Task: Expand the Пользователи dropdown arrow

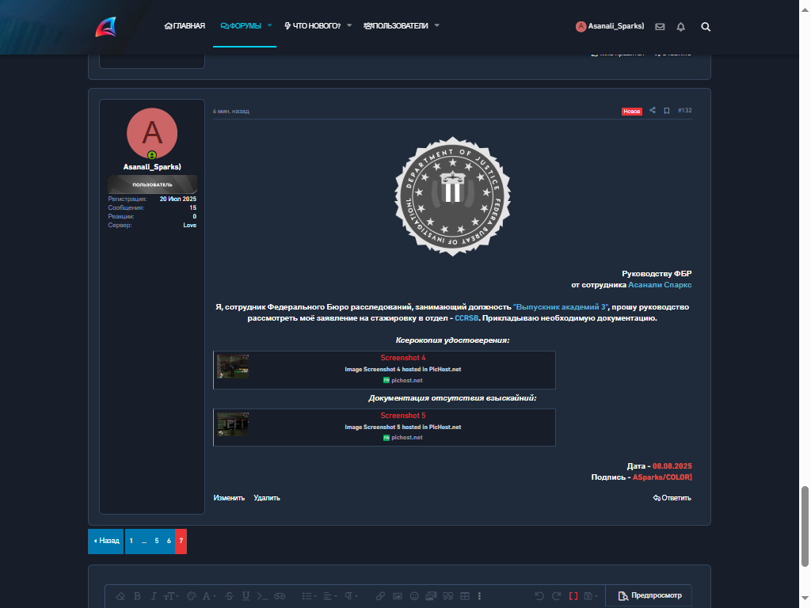Action: [436, 25]
